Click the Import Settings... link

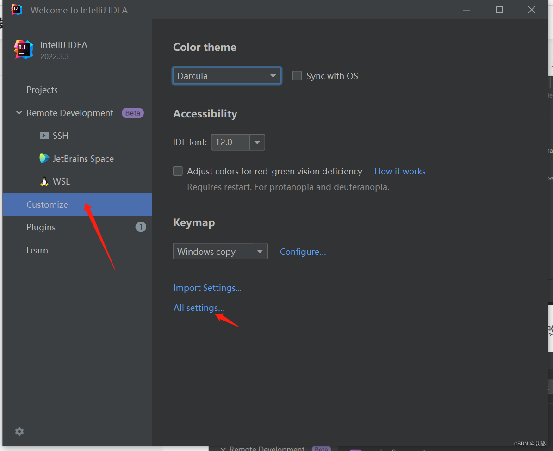point(207,288)
